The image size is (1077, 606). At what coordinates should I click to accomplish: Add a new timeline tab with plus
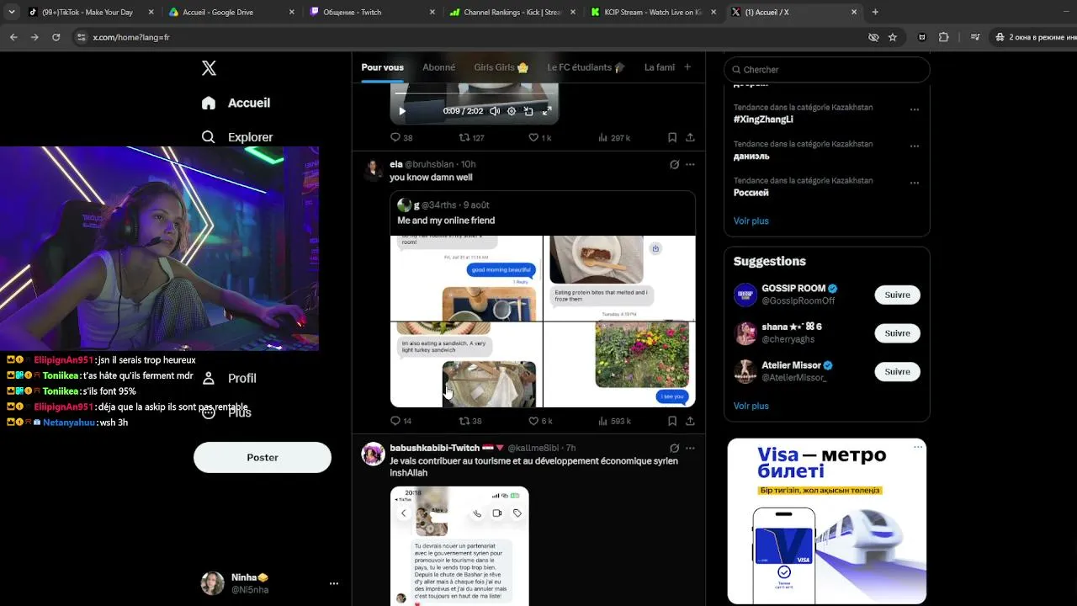point(687,67)
